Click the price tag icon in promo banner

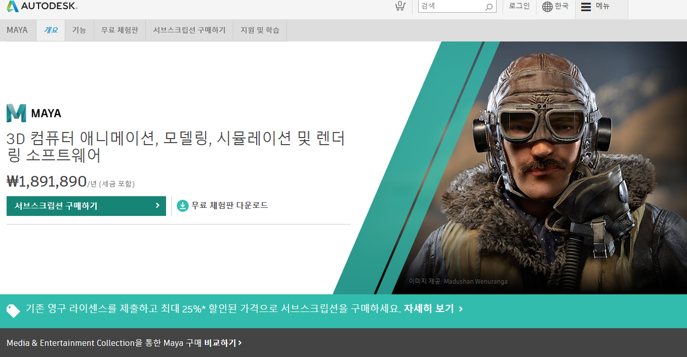pyautogui.click(x=13, y=310)
